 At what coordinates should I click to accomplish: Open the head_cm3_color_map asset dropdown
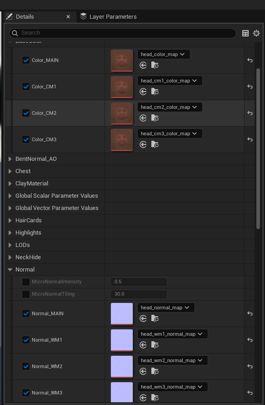click(x=170, y=133)
